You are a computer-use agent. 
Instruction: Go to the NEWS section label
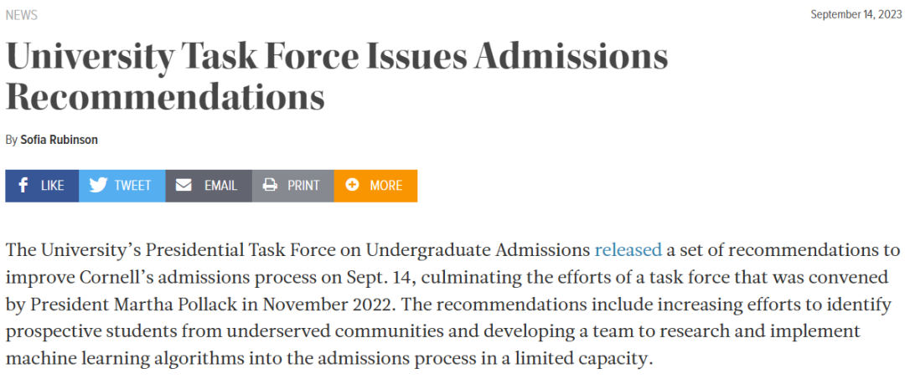tap(22, 15)
